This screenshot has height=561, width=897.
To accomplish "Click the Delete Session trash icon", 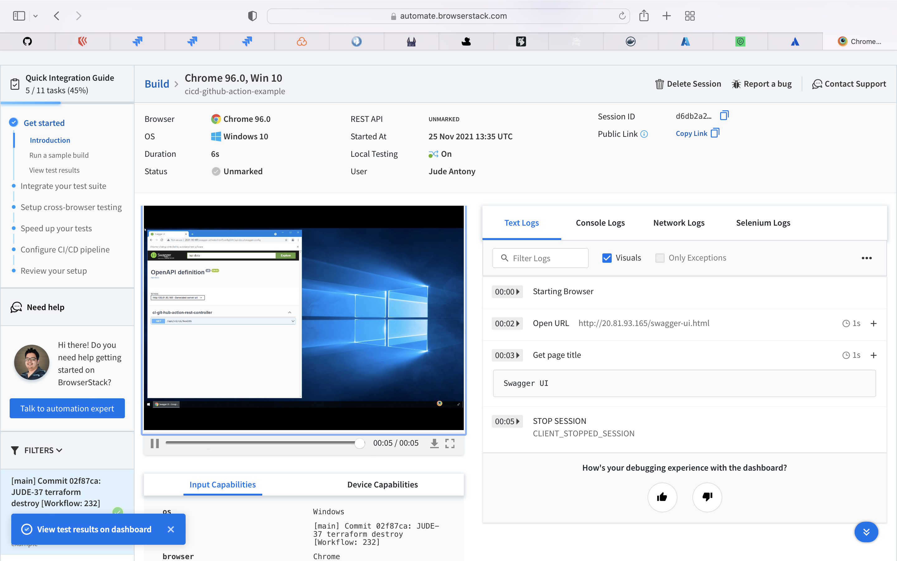I will (659, 84).
